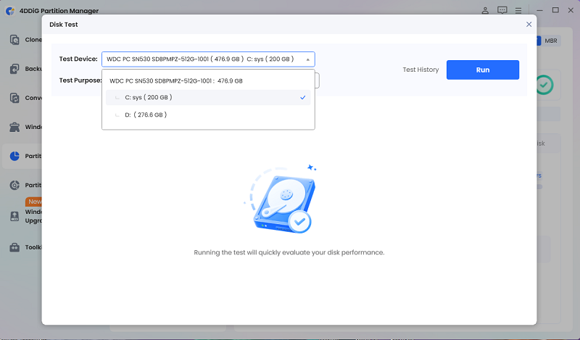Click the Partition Recovery sidebar icon
Image resolution: width=580 pixels, height=340 pixels.
[14, 185]
